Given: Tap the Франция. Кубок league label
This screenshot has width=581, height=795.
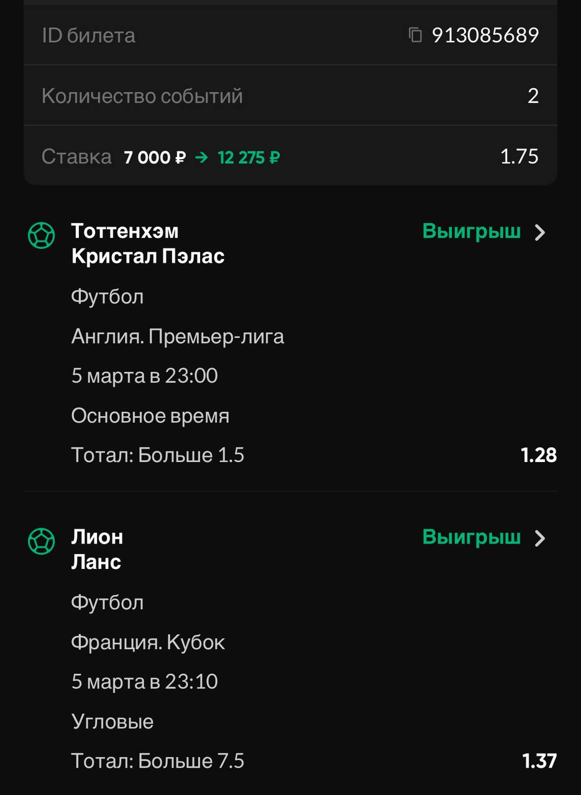Looking at the screenshot, I should (148, 642).
